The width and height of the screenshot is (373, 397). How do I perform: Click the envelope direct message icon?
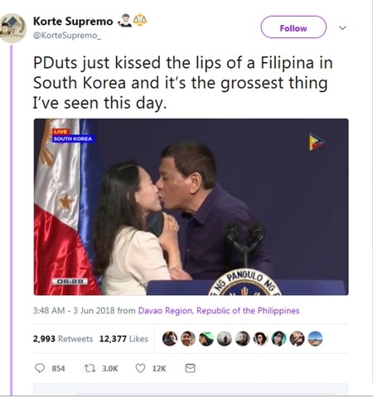click(190, 368)
